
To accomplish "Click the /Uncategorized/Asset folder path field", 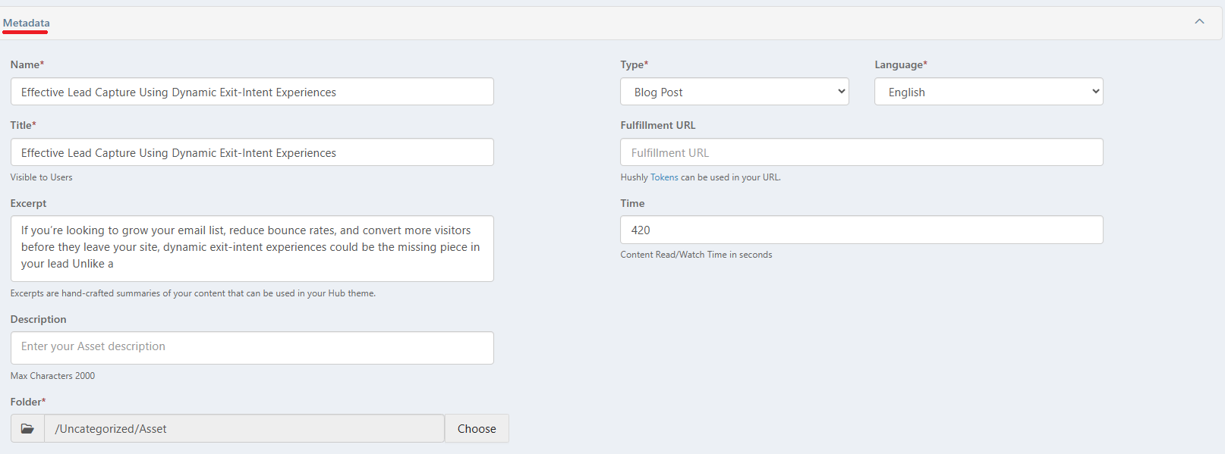I will [x=244, y=428].
